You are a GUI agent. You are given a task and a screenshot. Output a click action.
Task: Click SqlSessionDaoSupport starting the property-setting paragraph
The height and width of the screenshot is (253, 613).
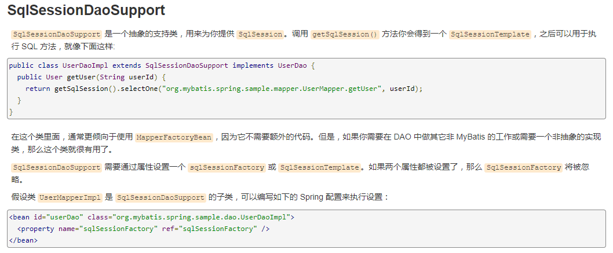[56, 167]
